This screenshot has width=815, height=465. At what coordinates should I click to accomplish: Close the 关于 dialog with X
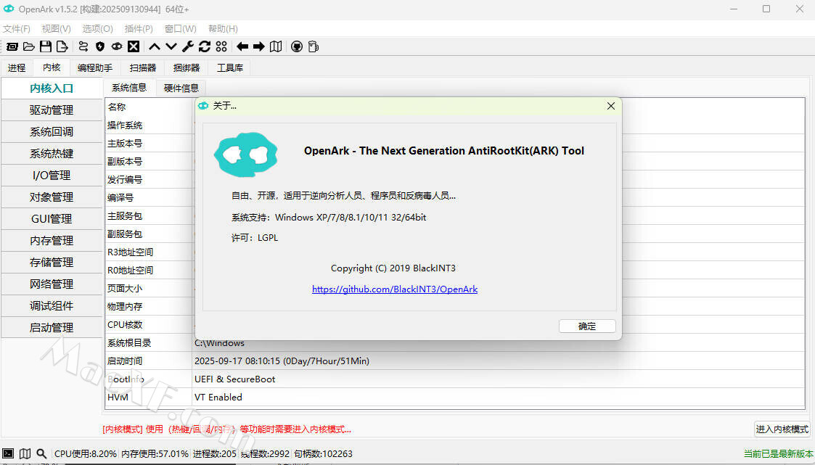611,106
